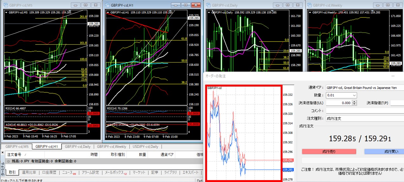Image resolution: width=404 pixels, height=182 pixels.
Task: Open the 数量 volume dropdown
Action: pyautogui.click(x=354, y=95)
